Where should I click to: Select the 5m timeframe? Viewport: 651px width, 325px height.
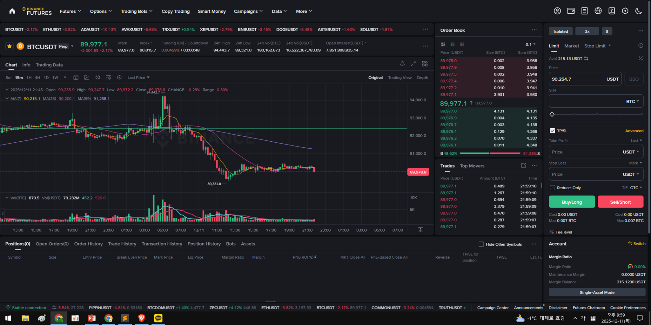(9, 78)
